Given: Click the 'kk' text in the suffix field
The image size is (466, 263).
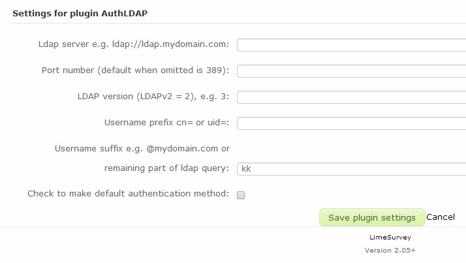Looking at the screenshot, I should [x=246, y=168].
